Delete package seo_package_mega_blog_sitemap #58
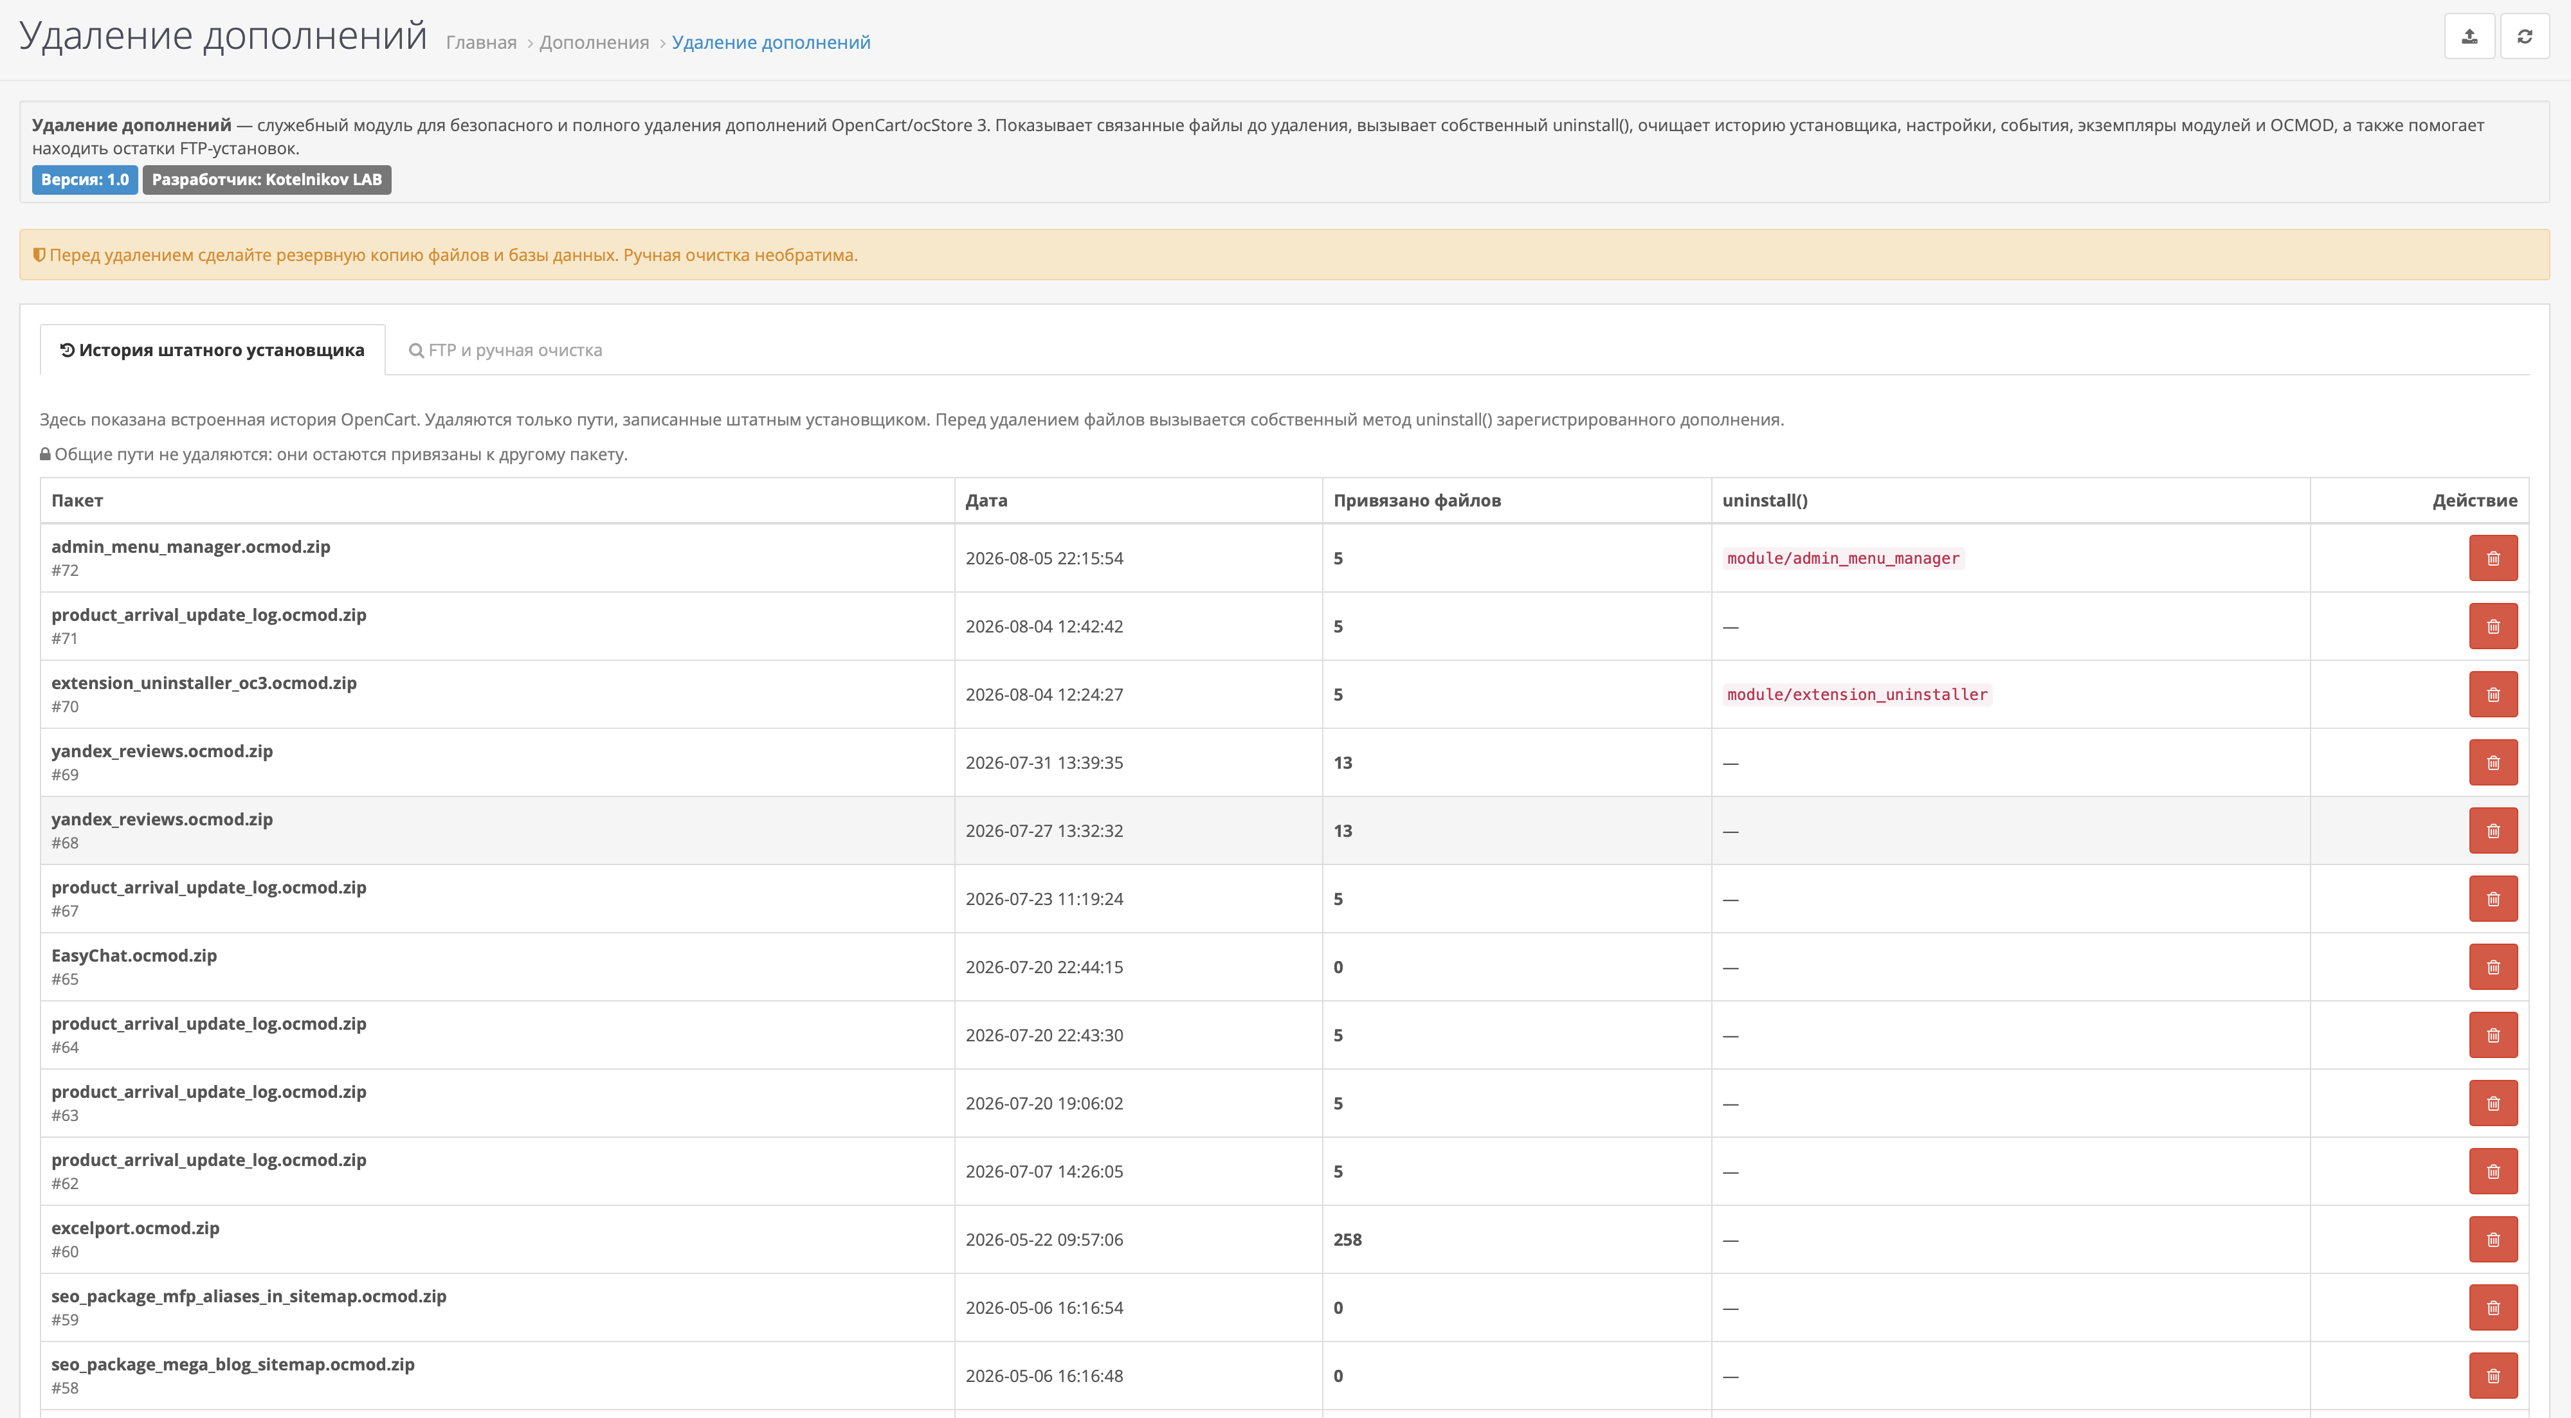 click(2493, 1376)
